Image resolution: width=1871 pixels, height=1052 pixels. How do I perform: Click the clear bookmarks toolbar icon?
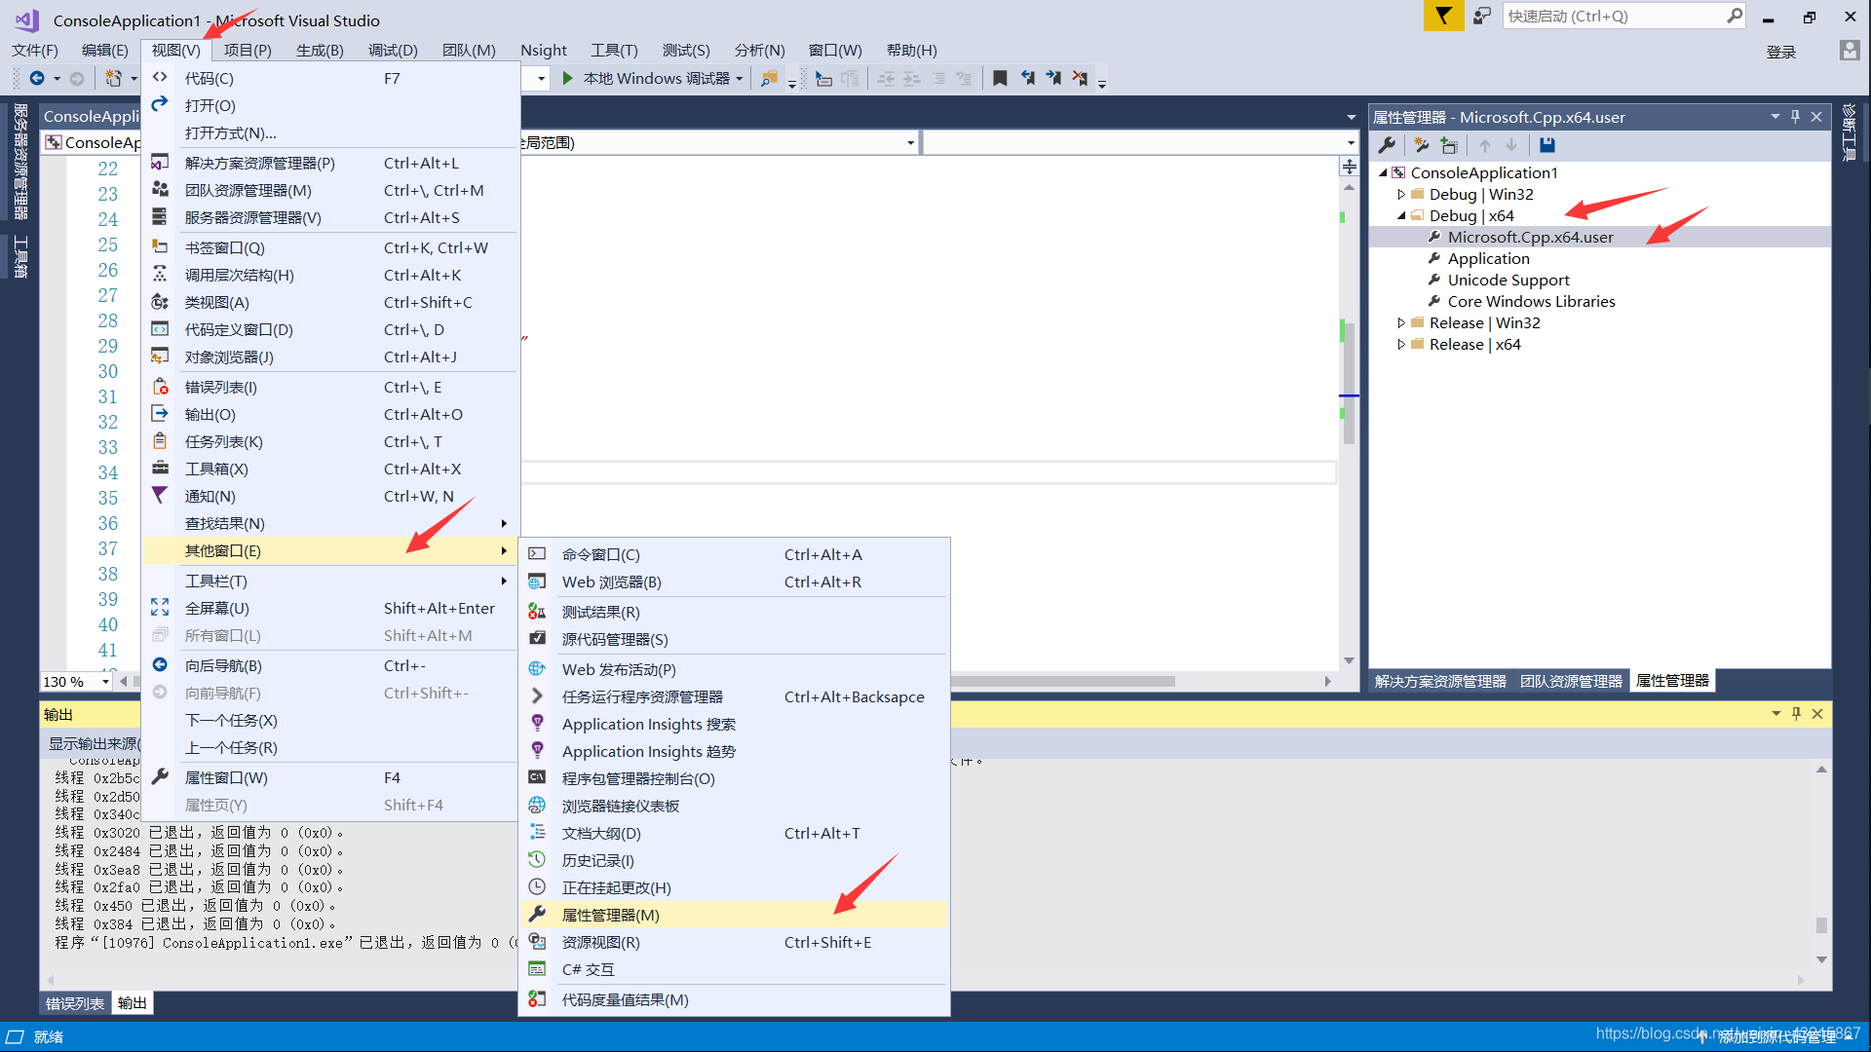point(1080,78)
